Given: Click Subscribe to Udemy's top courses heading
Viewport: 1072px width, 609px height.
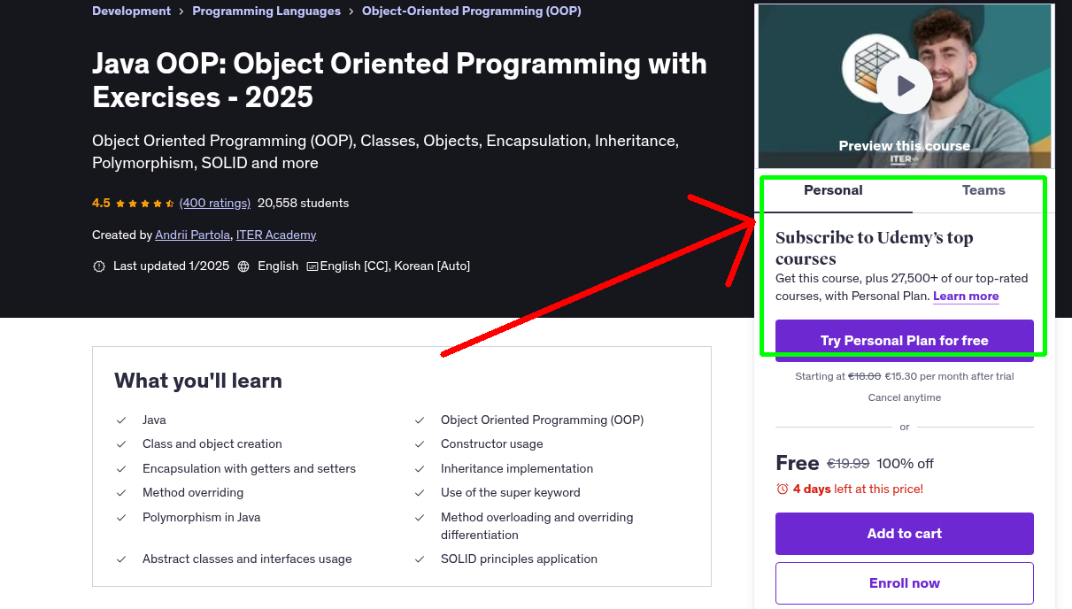Looking at the screenshot, I should 875,249.
